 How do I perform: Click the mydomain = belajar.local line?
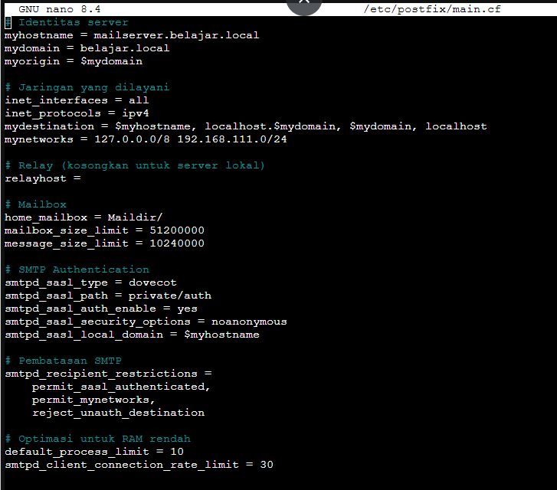coord(87,48)
